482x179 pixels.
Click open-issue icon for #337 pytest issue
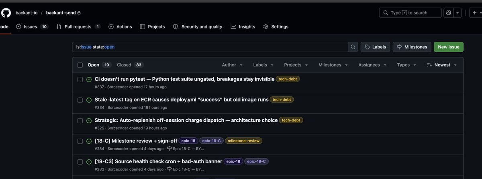89,79
